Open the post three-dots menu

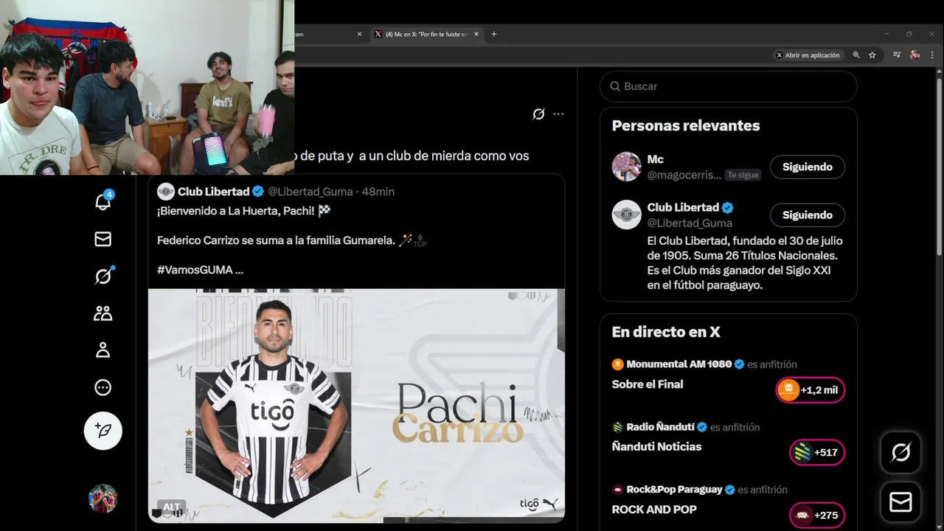click(x=558, y=114)
